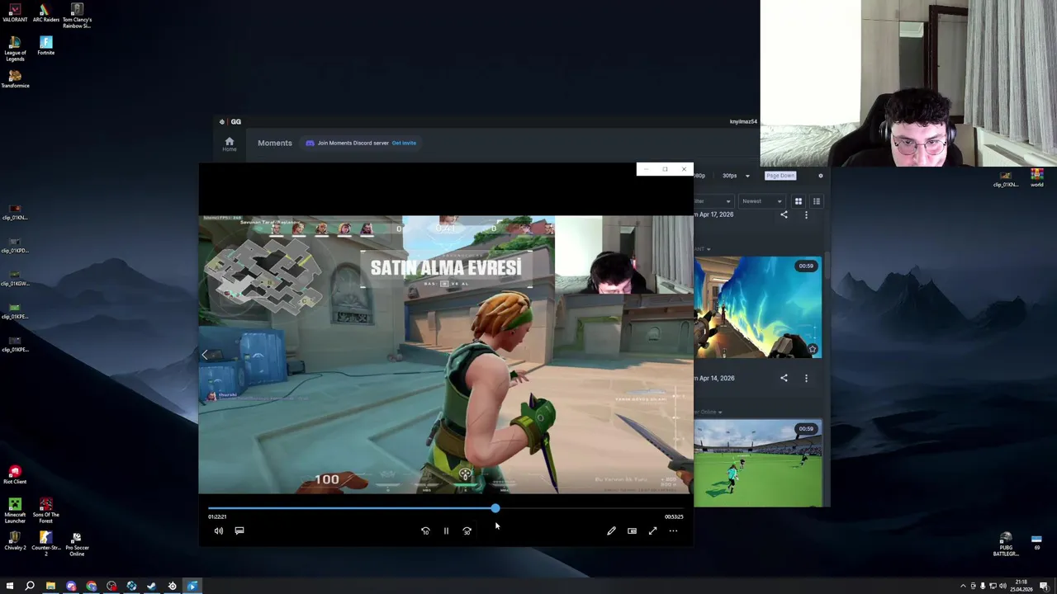Open the Moments tab

point(275,143)
